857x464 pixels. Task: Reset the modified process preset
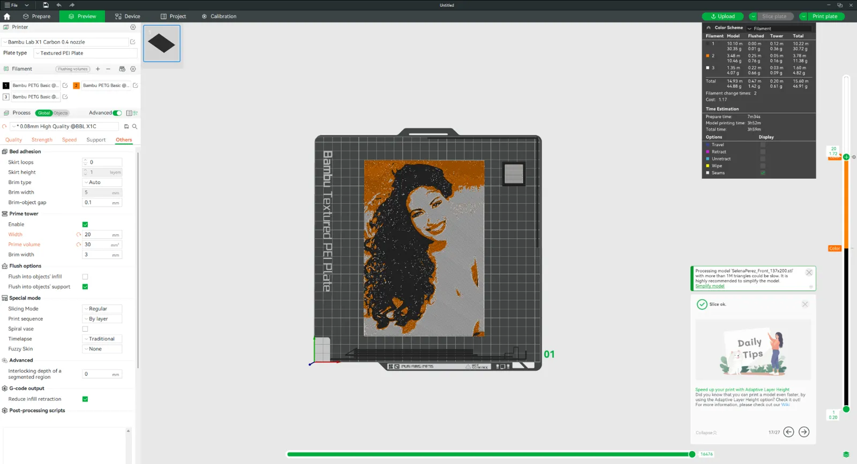point(5,127)
